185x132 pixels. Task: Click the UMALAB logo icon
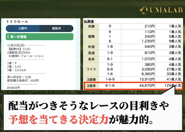144,10
